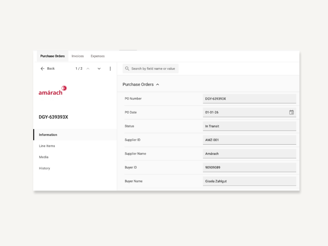Click the Buyer Name label

tap(134, 181)
